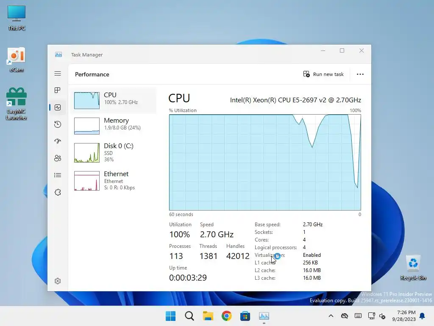The width and height of the screenshot is (434, 326).
Task: Click the processor name Intel(R) Xeon(R) text
Action: pyautogui.click(x=295, y=100)
